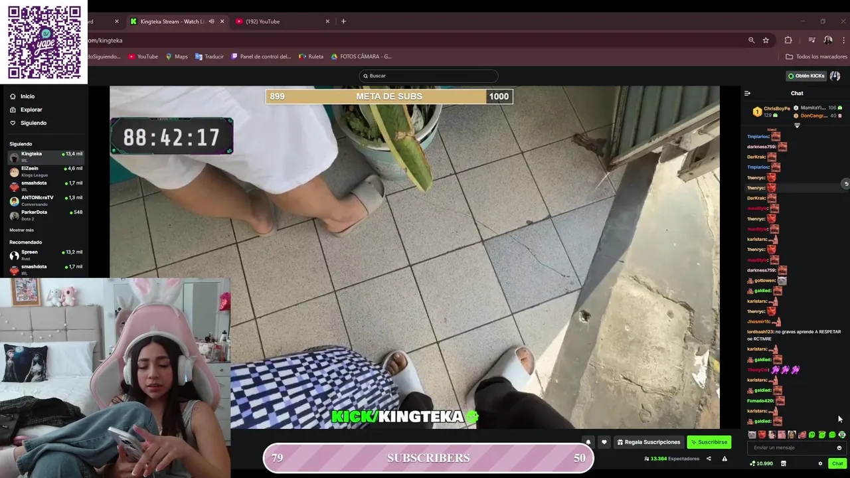Open Kingteka channel in following list

[x=45, y=157]
